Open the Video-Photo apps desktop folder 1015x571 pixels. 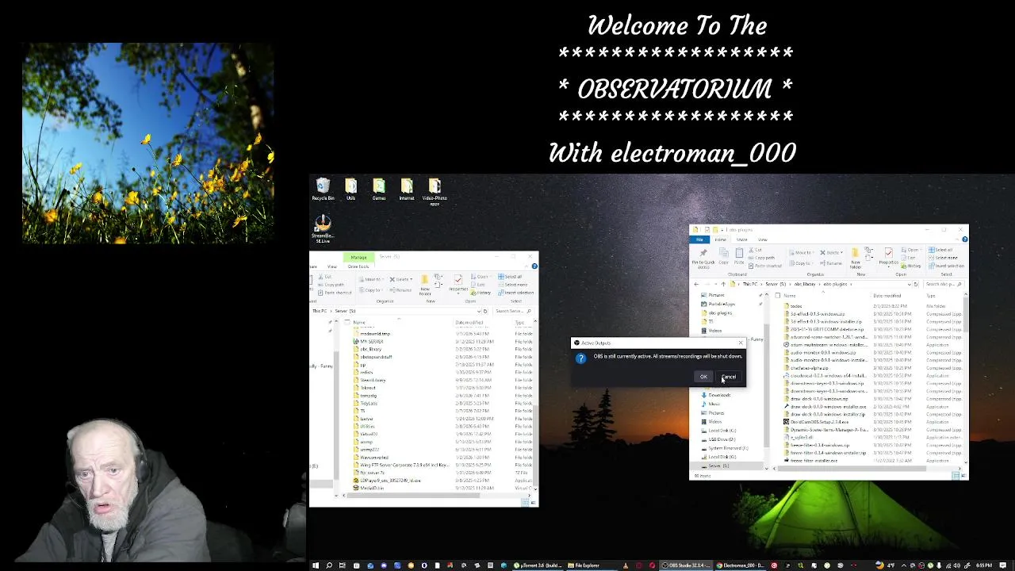(x=435, y=191)
